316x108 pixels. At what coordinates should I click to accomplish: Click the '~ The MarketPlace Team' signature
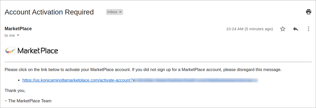28,101
